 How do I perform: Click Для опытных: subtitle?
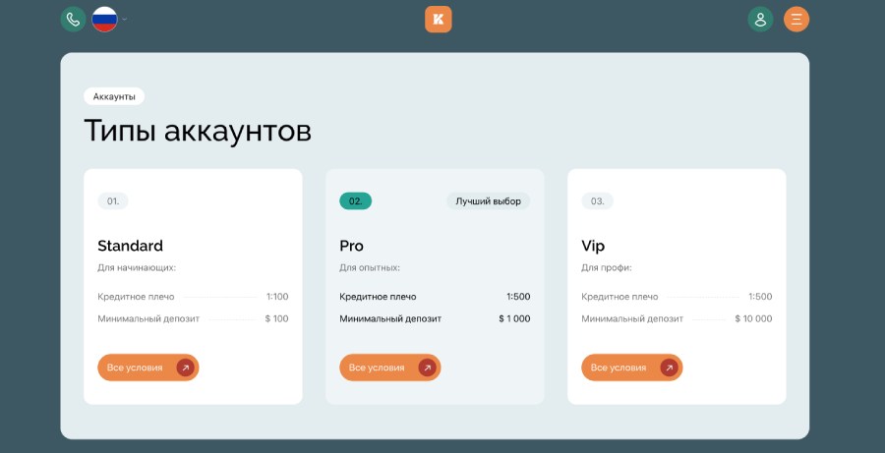370,267
